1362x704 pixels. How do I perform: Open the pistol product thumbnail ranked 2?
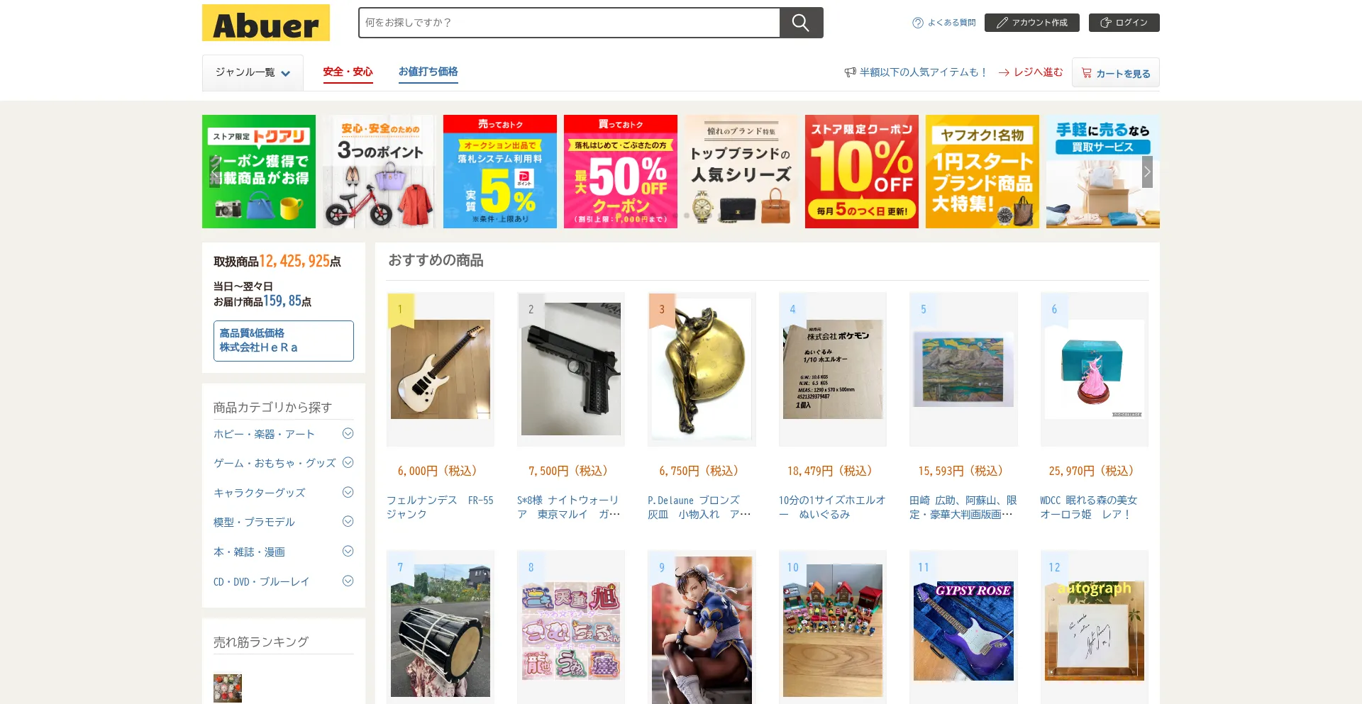pos(571,369)
